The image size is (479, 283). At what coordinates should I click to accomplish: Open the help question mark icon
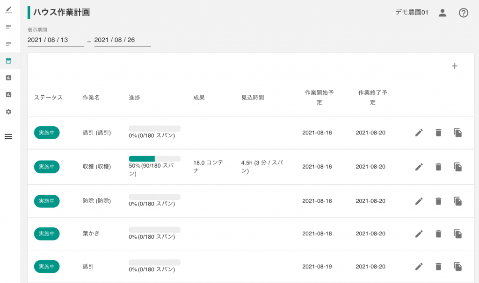(463, 13)
